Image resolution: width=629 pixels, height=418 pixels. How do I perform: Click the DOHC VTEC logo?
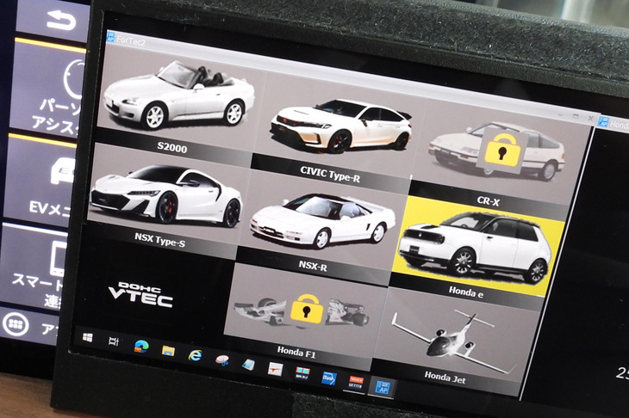(140, 294)
